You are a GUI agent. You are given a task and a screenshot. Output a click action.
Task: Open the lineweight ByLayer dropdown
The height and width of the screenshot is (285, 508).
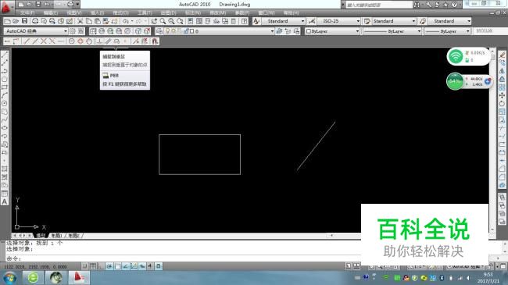click(x=447, y=31)
